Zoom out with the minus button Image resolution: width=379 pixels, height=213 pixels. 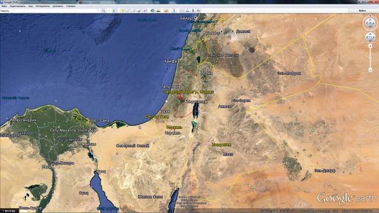[370, 70]
